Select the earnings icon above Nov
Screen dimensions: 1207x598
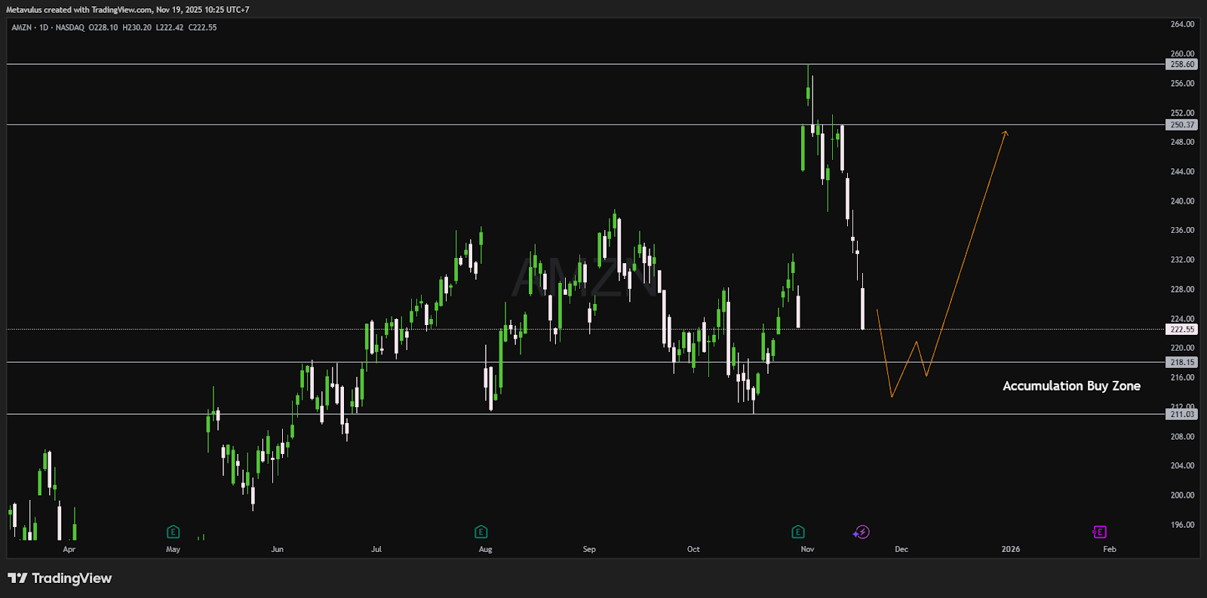coord(797,532)
